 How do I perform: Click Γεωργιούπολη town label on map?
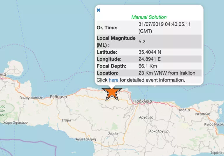tap(31, 98)
